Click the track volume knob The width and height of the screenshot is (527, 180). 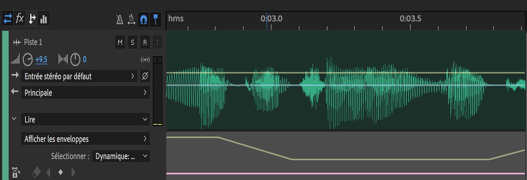28,59
